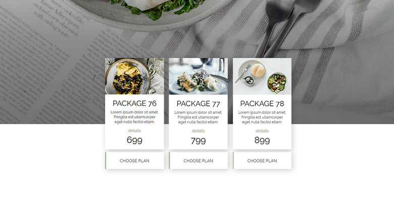Click the Package 77 plated meal image
394x222 pixels.
pos(198,76)
